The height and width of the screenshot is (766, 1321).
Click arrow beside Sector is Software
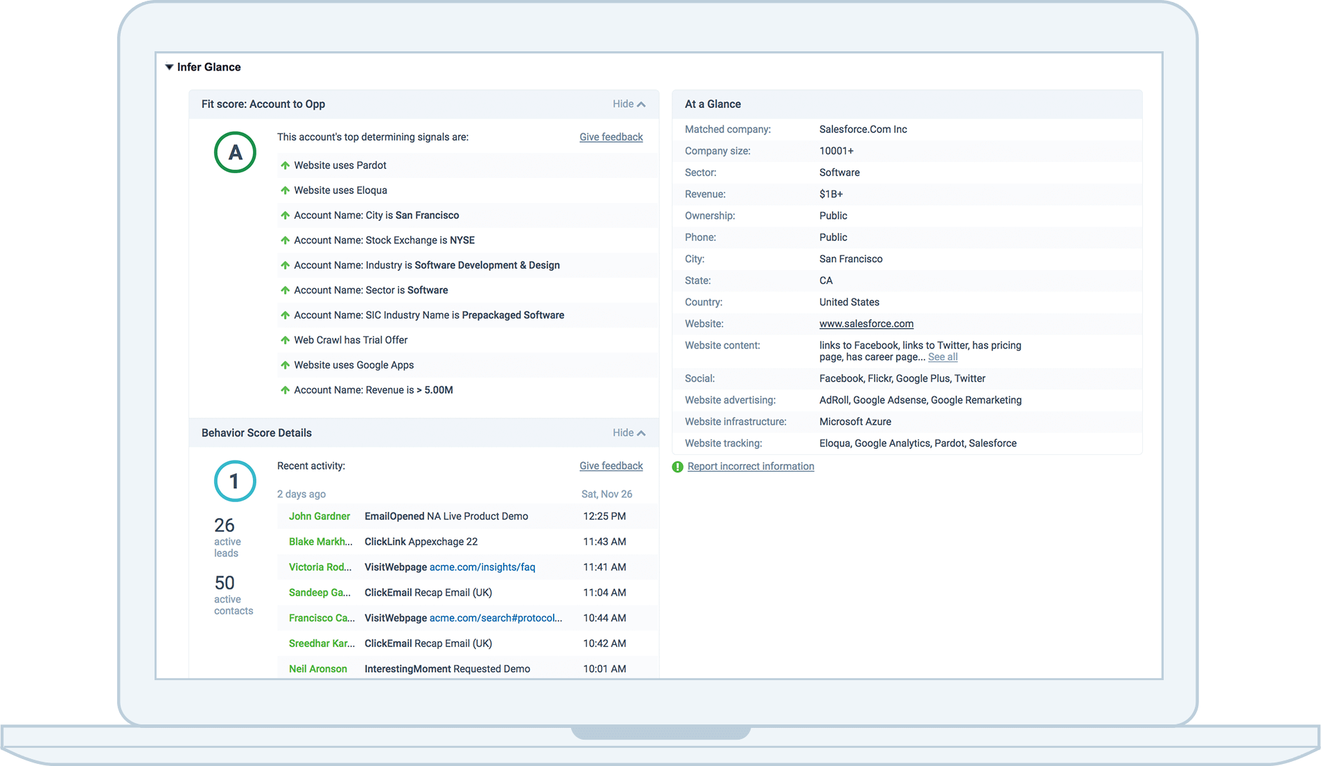point(285,290)
